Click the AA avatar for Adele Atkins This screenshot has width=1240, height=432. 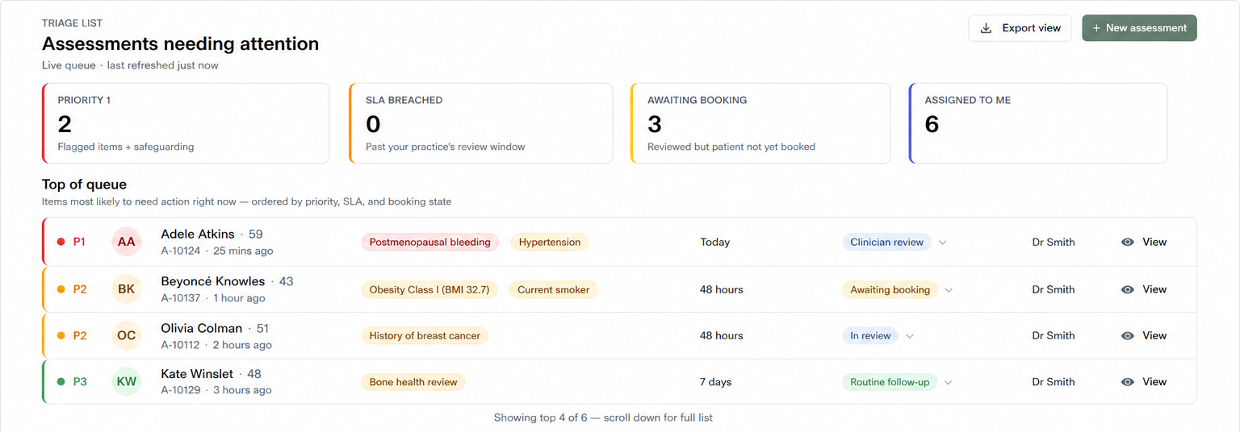[127, 242]
